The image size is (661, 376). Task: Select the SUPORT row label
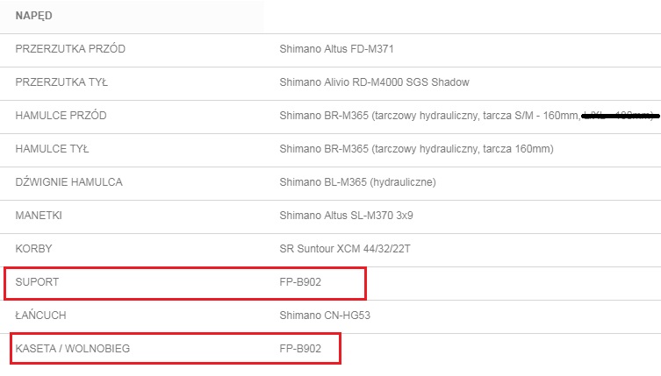(x=37, y=282)
